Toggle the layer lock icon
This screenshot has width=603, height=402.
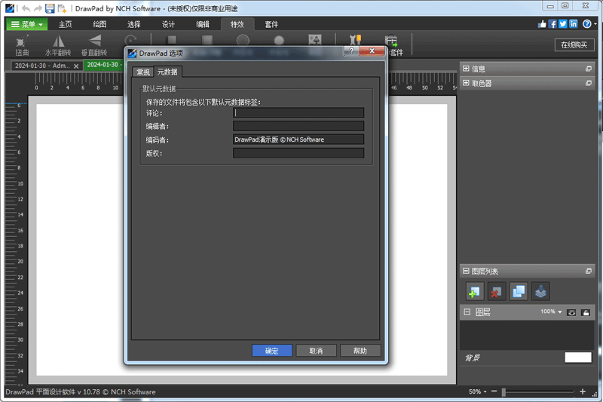pyautogui.click(x=586, y=312)
